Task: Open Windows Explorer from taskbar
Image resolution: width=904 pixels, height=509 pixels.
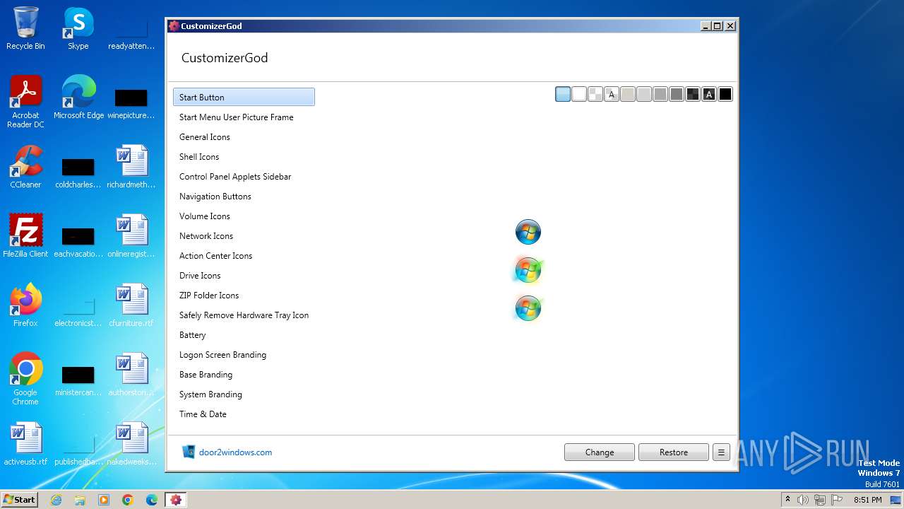Action: [80, 500]
